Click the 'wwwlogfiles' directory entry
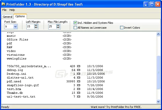162x110 pixels. click(17, 59)
